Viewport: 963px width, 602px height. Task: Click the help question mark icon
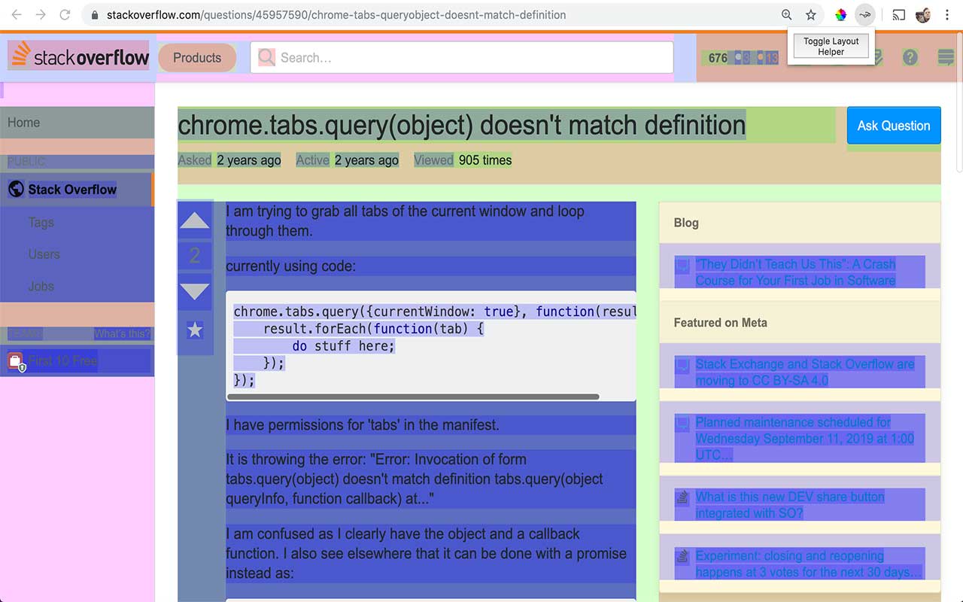click(x=910, y=57)
